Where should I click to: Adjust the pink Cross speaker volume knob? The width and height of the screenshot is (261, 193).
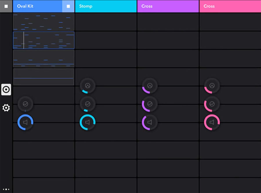click(x=212, y=122)
